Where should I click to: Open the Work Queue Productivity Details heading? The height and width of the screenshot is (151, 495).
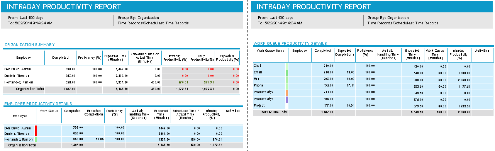coord(290,44)
